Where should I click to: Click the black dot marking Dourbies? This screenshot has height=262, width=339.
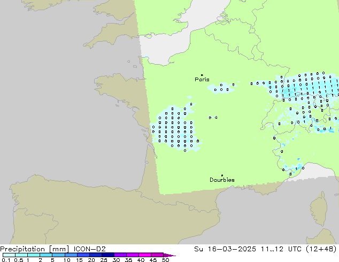[222, 175]
